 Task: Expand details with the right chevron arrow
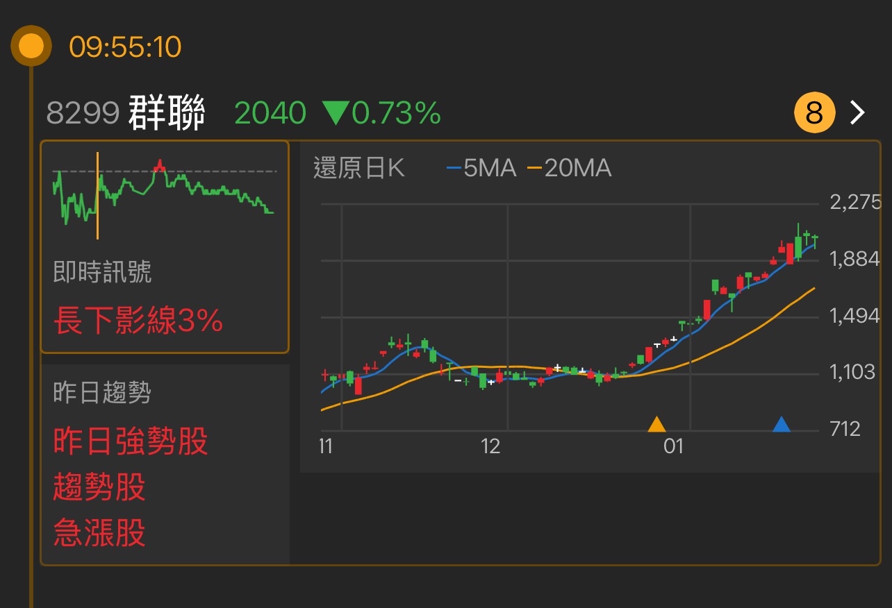857,112
